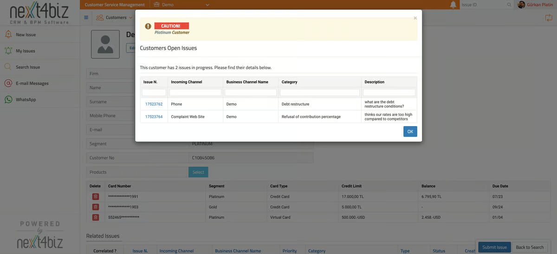
Task: Click customer number C10845086 field
Action: click(x=251, y=158)
